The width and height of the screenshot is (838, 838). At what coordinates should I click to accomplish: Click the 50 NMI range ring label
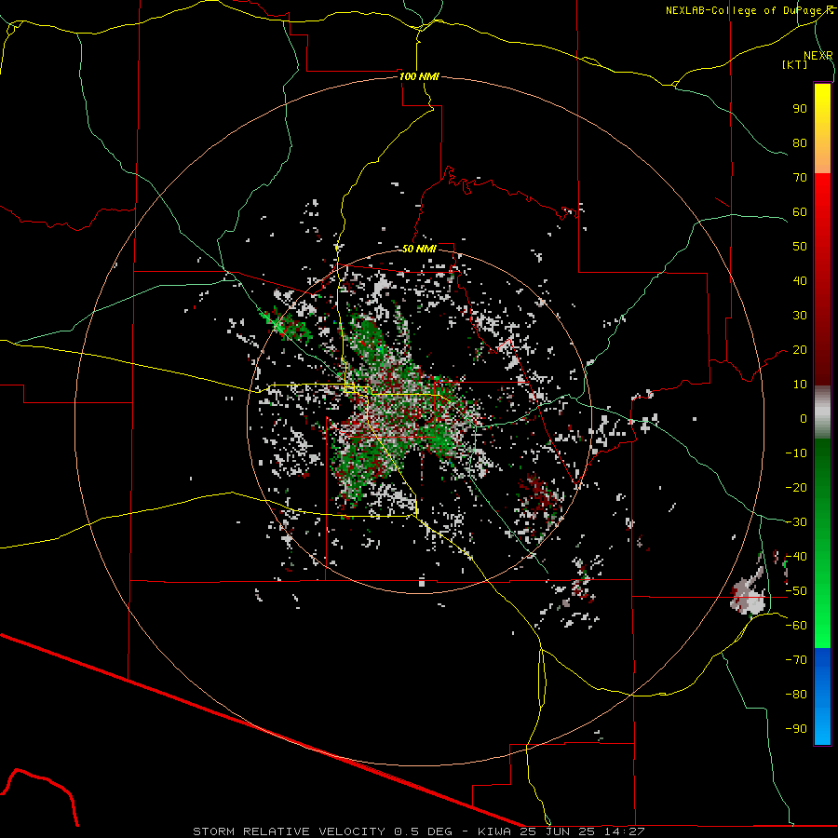click(x=419, y=249)
